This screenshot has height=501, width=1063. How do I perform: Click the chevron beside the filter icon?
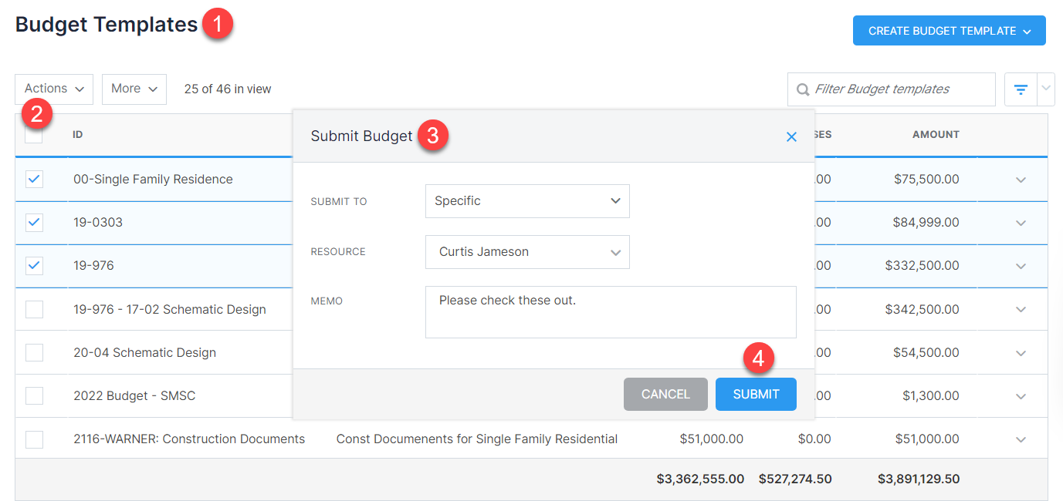tap(1045, 89)
